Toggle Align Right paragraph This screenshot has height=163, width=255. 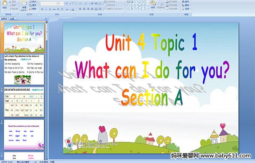coord(88,9)
